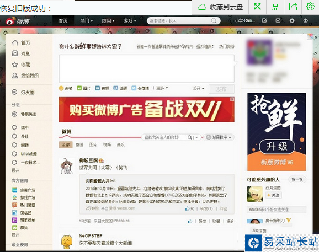Click 转发 on the first post

pyautogui.click(x=202, y=221)
